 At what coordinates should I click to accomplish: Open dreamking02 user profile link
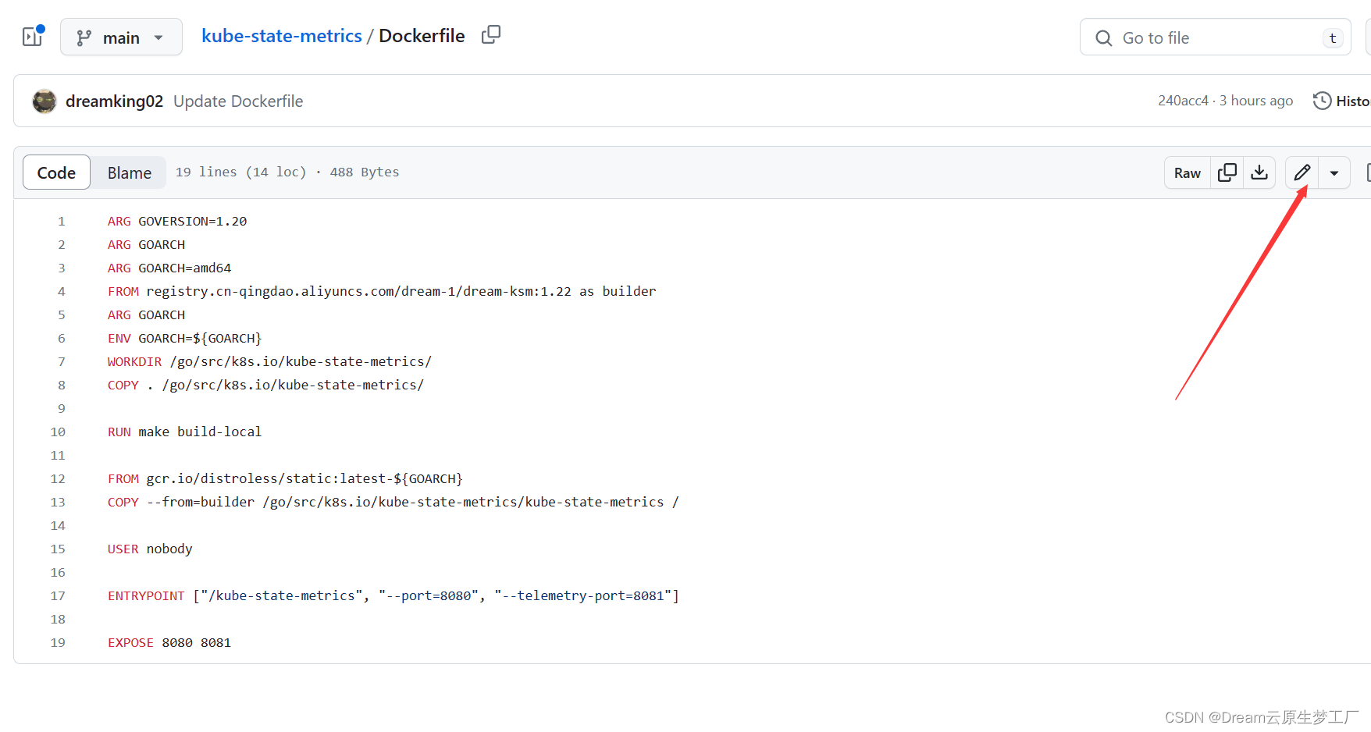click(114, 101)
